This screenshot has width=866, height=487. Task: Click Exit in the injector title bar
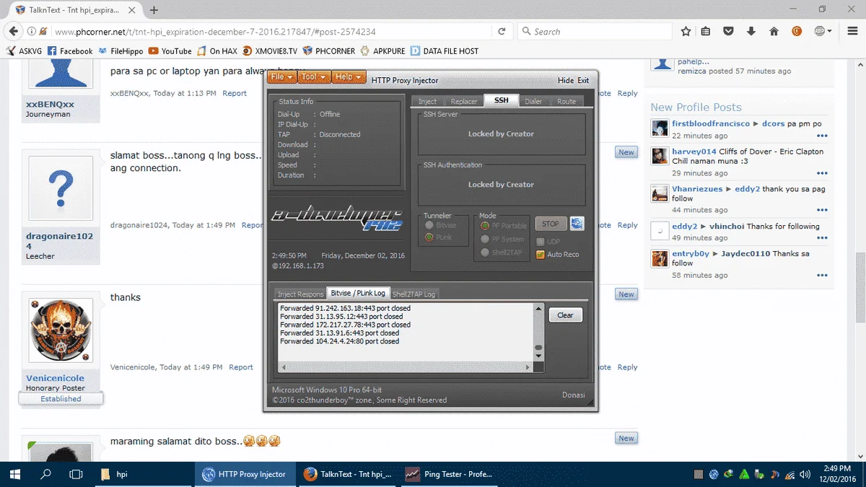[x=583, y=81]
